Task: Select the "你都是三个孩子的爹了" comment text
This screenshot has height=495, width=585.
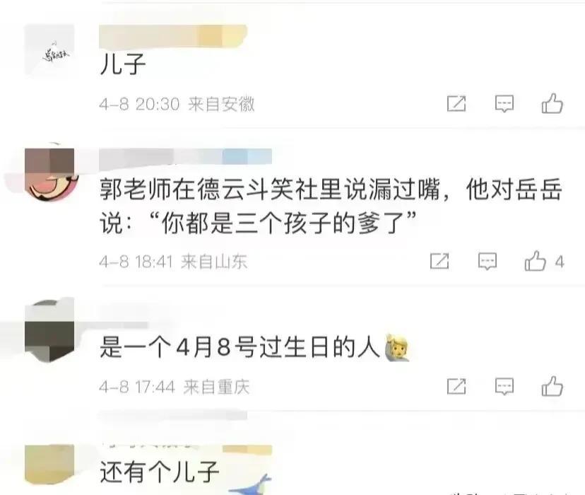Action: pyautogui.click(x=283, y=223)
